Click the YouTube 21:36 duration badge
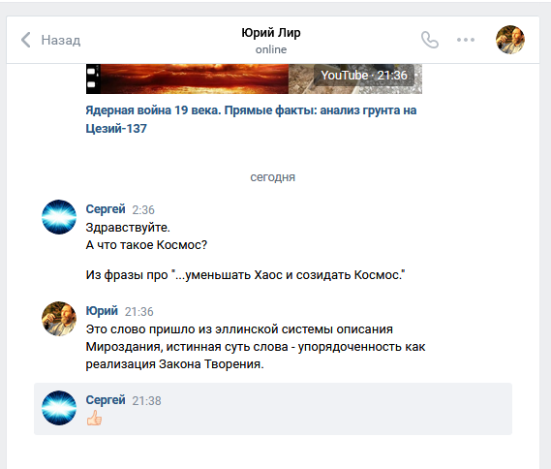 (x=364, y=76)
